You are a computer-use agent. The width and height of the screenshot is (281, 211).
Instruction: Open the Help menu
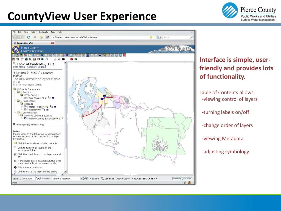click(60, 32)
